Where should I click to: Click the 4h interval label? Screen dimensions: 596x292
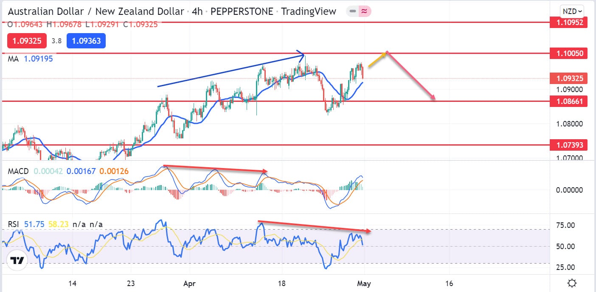click(x=197, y=11)
